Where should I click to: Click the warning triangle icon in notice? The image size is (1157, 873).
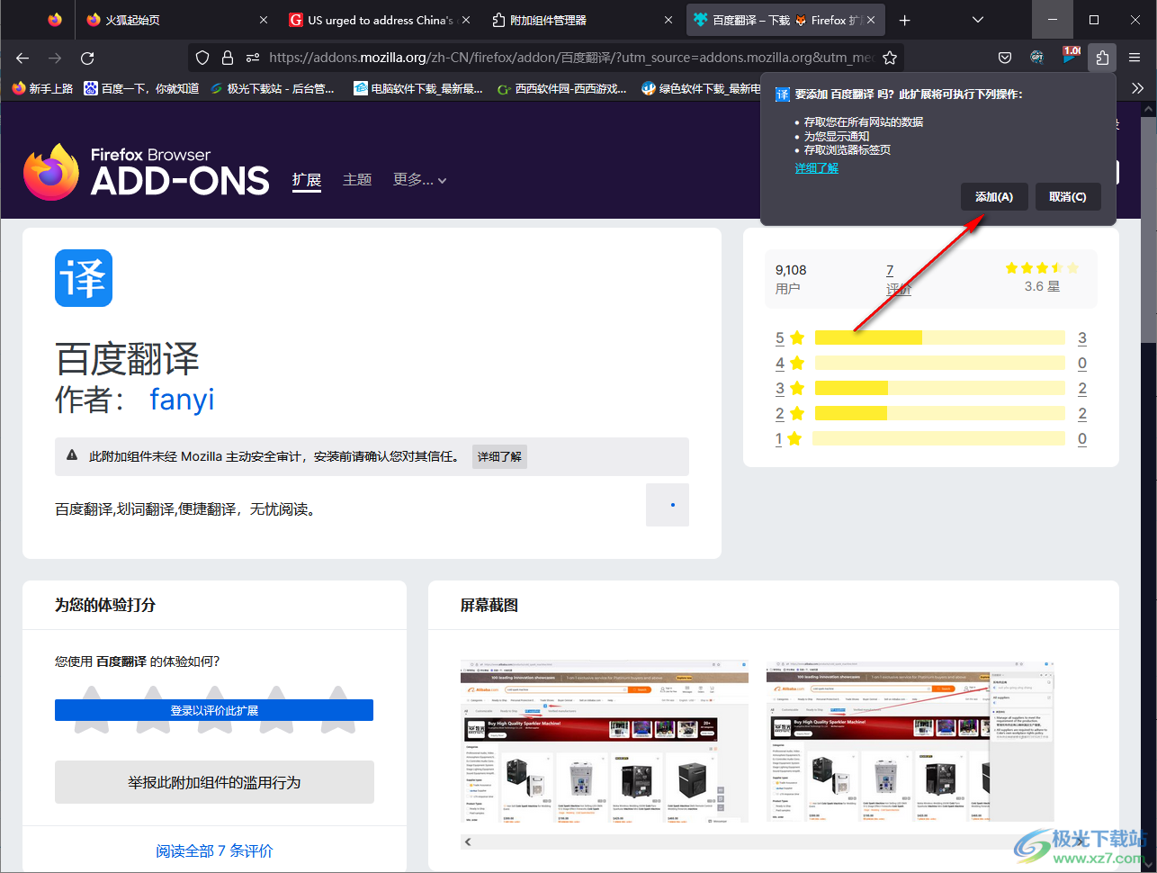point(72,455)
